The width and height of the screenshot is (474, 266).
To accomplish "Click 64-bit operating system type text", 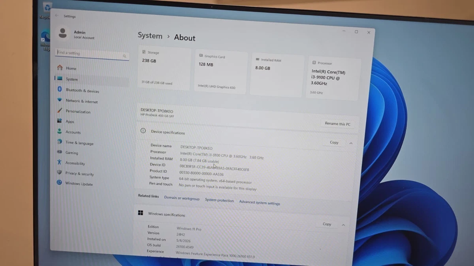I will coord(215,180).
